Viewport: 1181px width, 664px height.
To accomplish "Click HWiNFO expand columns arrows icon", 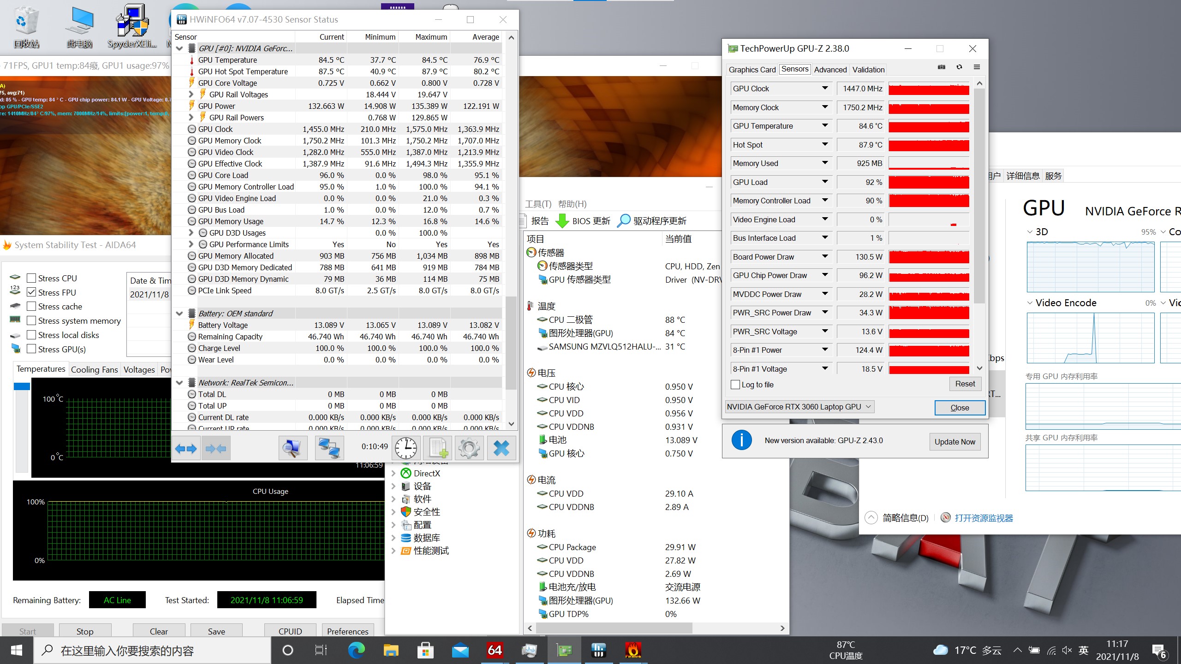I will pos(186,448).
